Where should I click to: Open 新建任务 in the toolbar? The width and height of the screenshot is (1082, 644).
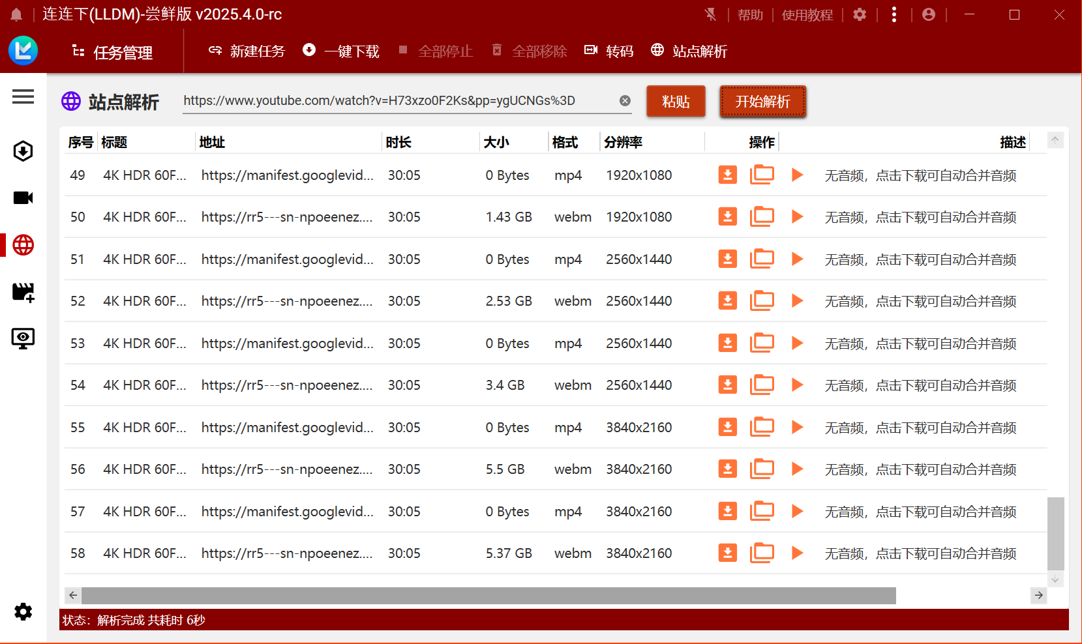tap(247, 51)
